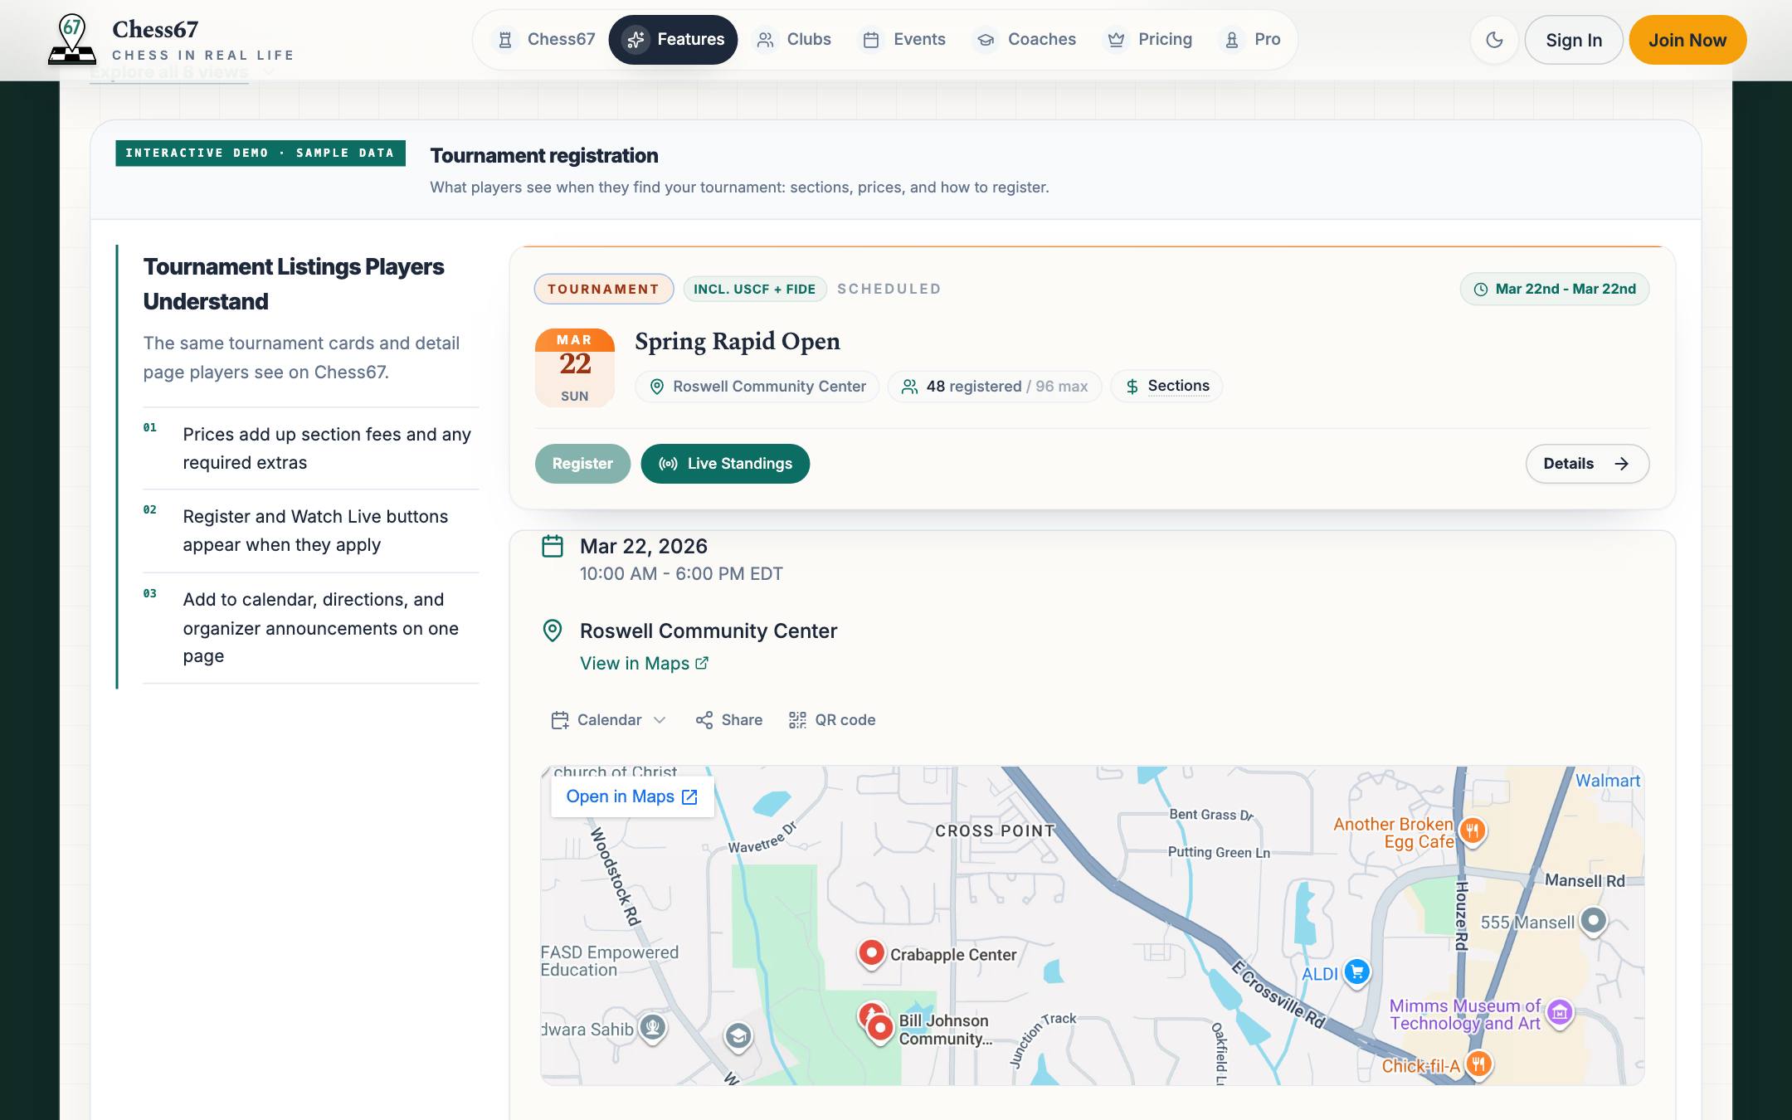
Task: Click the Sections pricing chip
Action: click(1166, 386)
